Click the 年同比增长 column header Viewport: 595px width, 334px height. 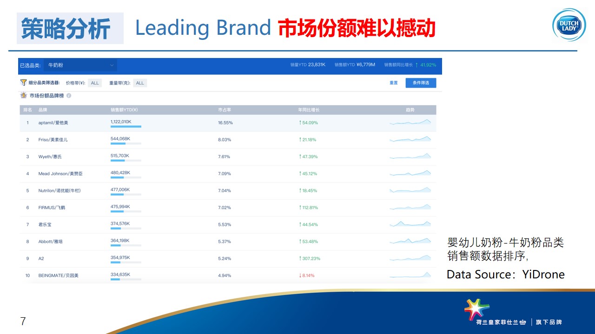coord(309,110)
